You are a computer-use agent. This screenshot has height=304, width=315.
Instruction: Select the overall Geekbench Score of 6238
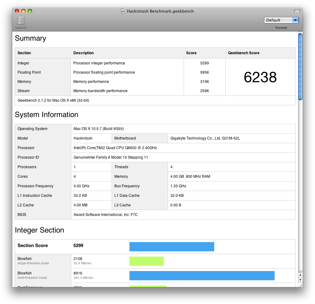point(260,77)
